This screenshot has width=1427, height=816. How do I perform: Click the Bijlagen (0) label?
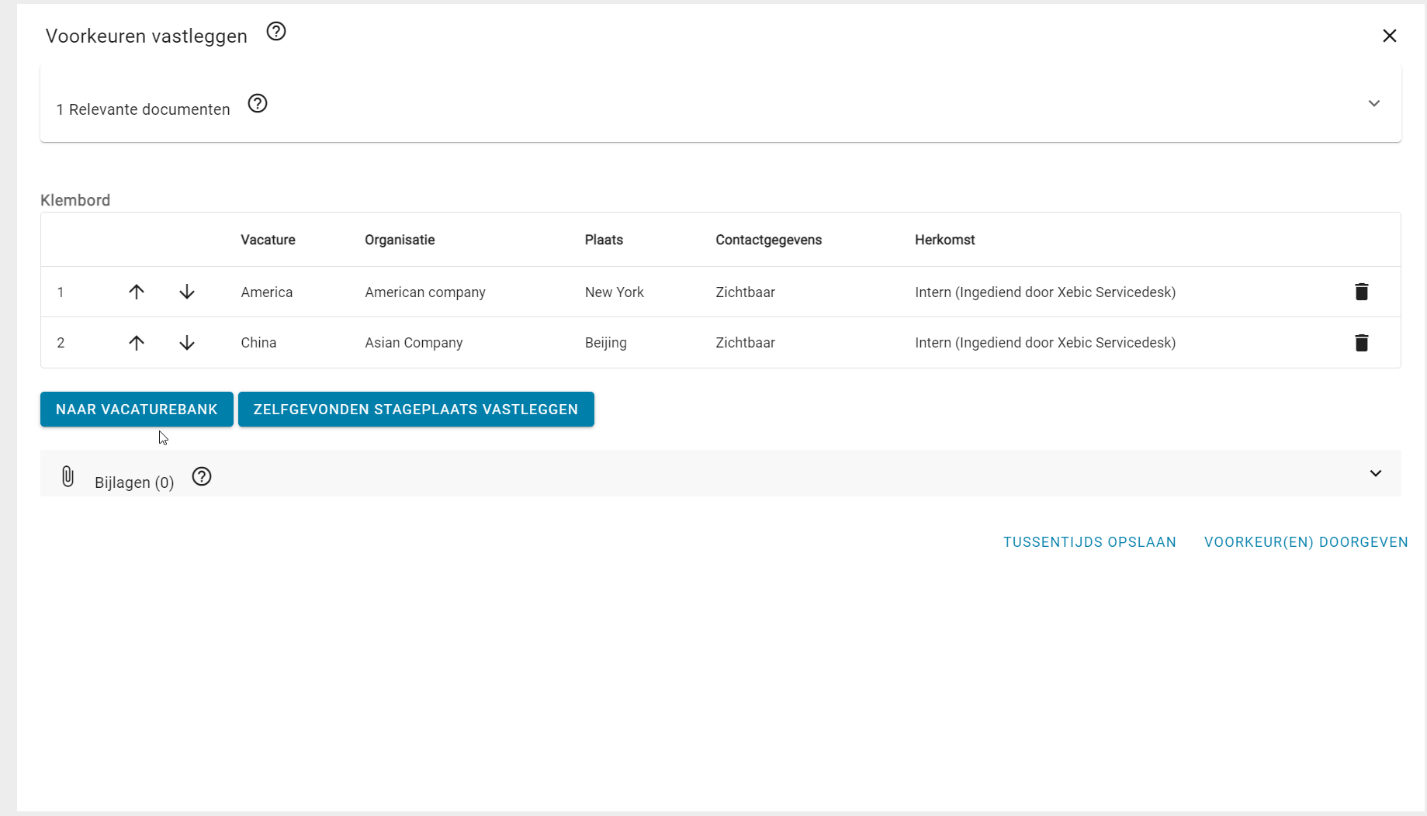point(134,482)
